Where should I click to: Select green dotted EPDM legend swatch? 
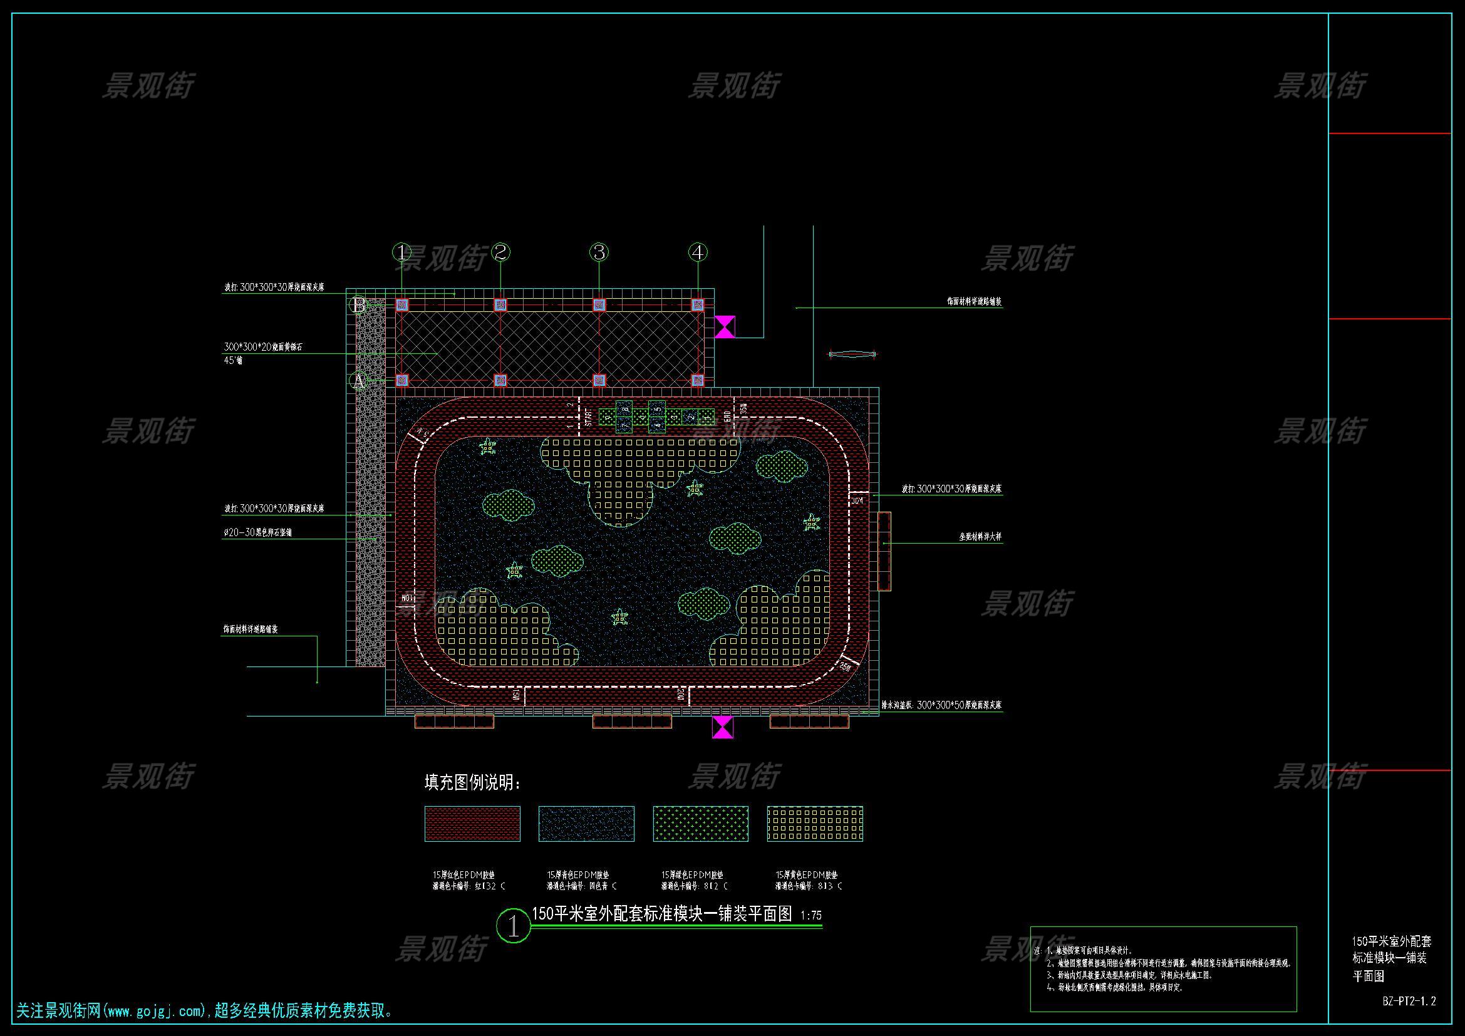click(701, 824)
